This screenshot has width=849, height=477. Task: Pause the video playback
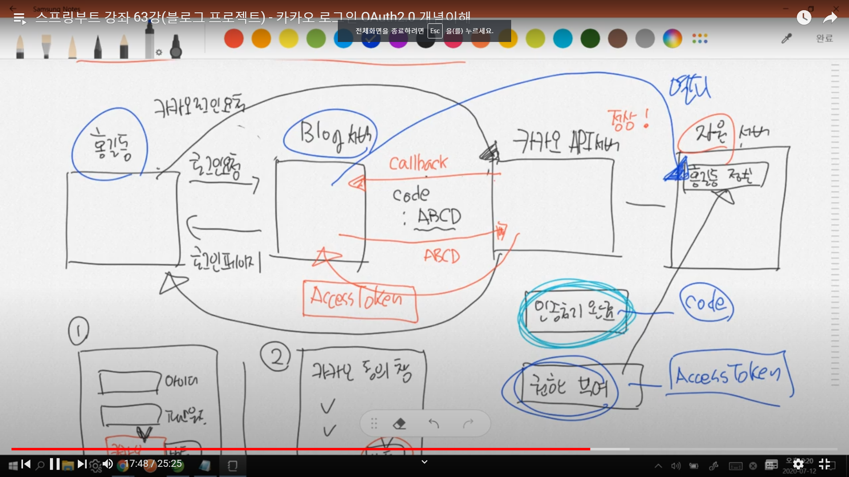coord(55,464)
